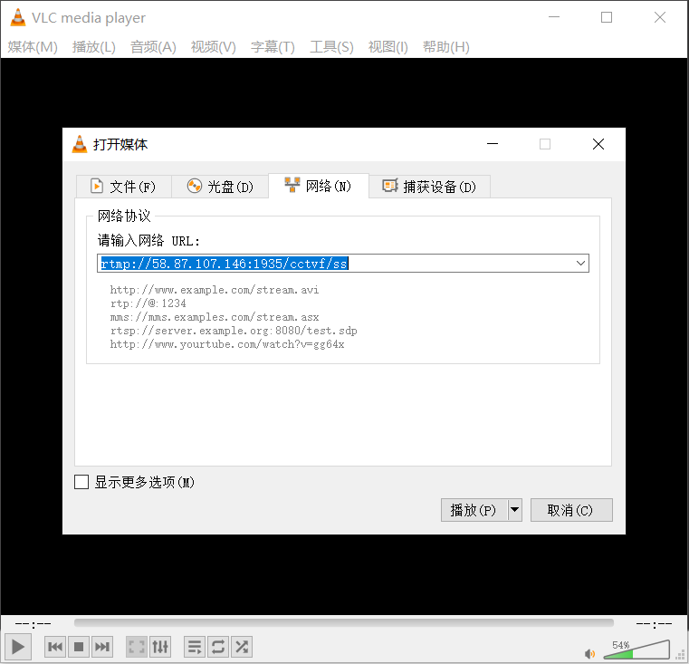Click the 请输入网络 URL label
The height and width of the screenshot is (664, 689).
[x=148, y=241]
